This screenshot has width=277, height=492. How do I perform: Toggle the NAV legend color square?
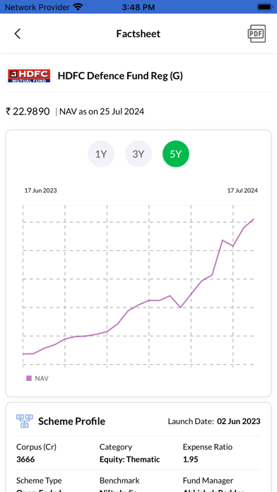[29, 378]
